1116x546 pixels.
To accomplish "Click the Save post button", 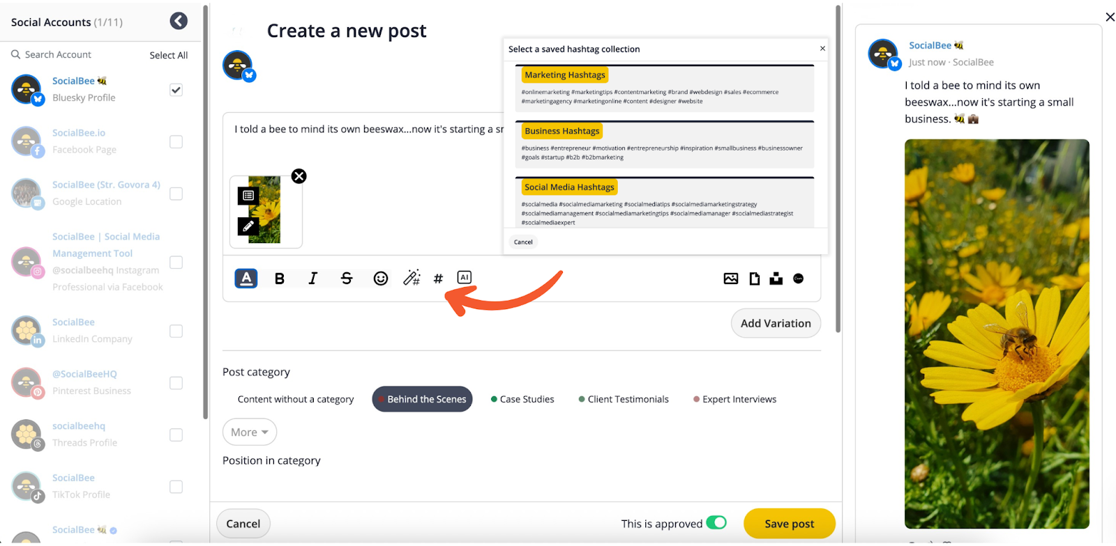I will click(x=789, y=524).
